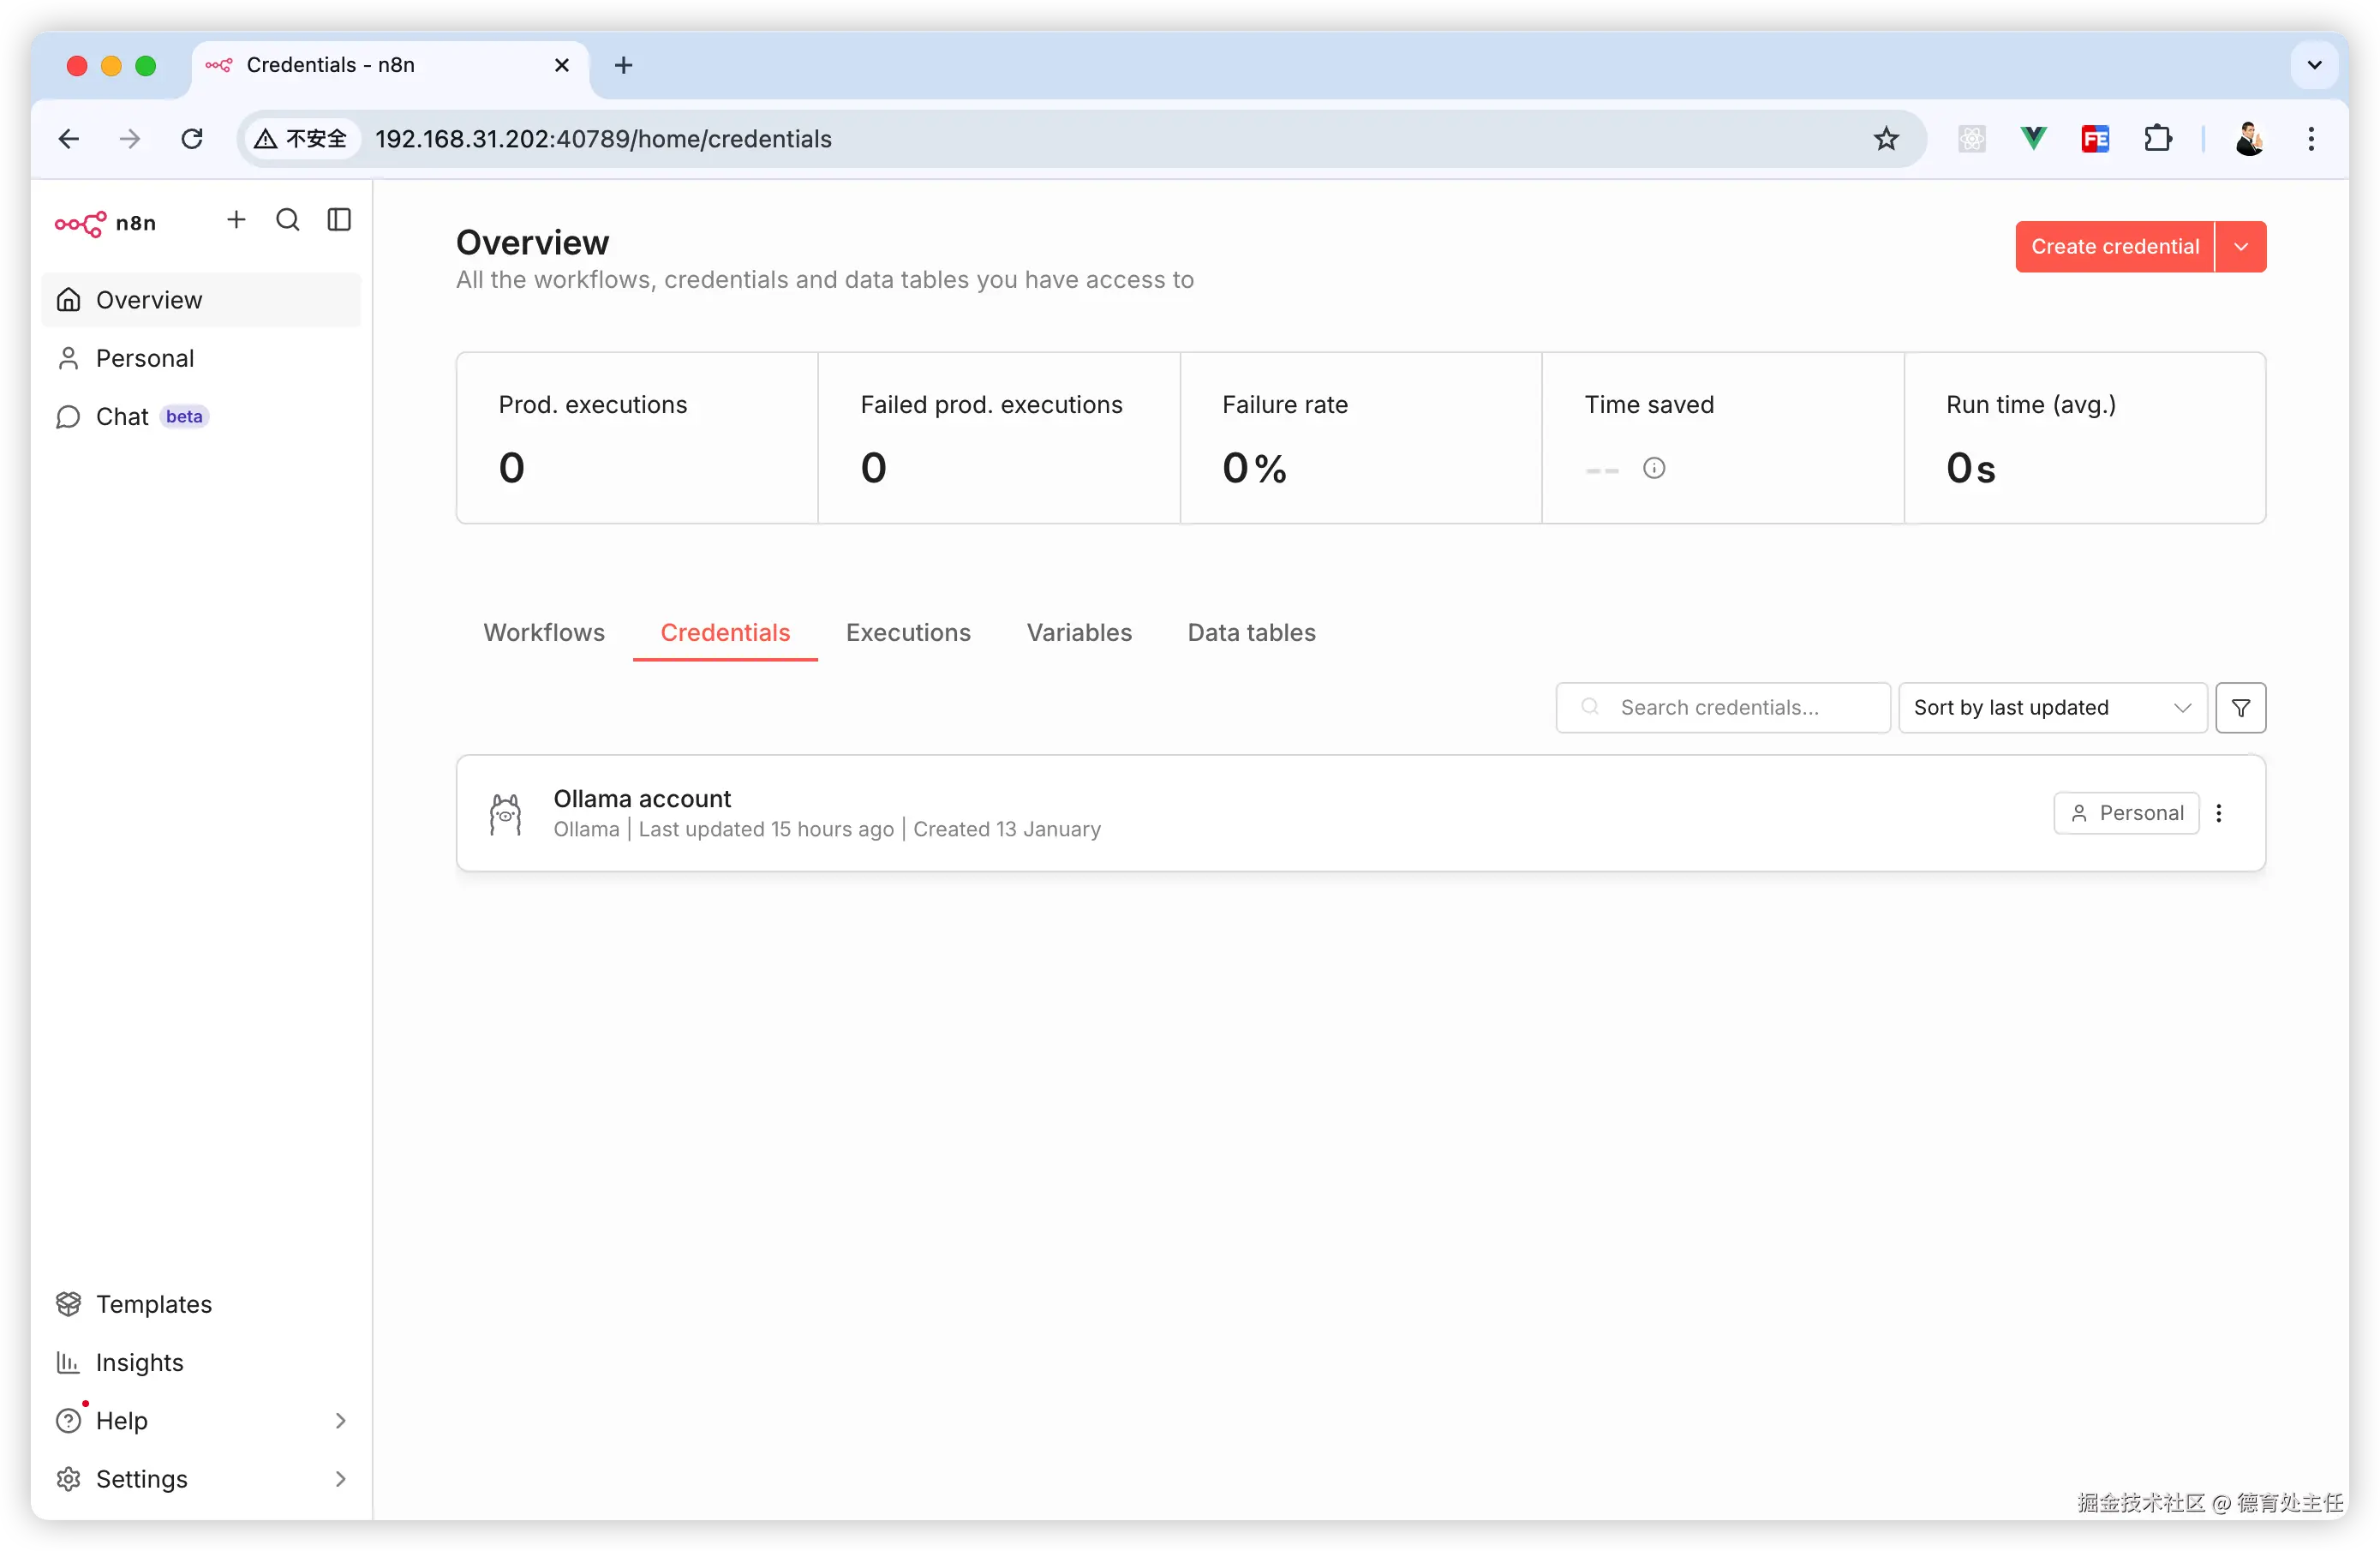
Task: Switch to the Workflows tab
Action: 544,633
